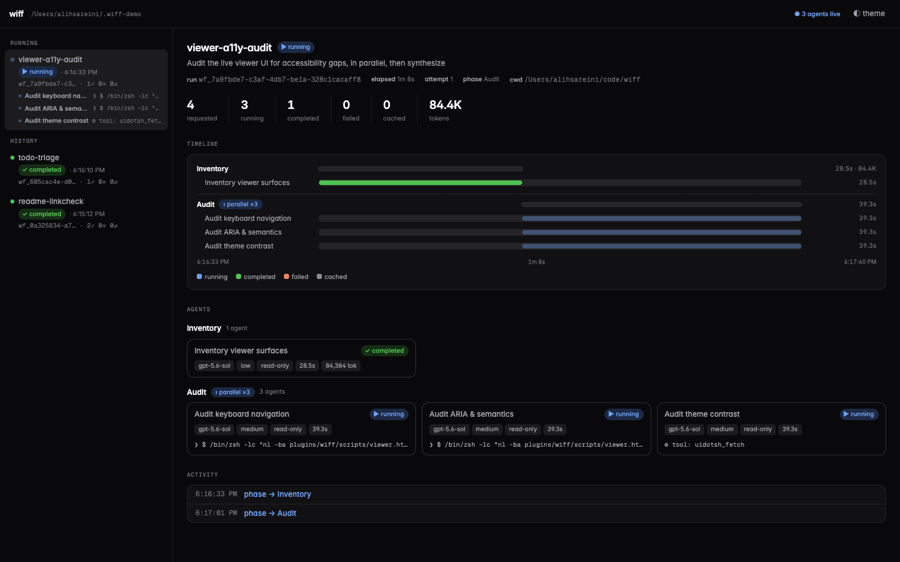The image size is (900, 562).
Task: Click the run ID wf_7a9fbde7 text
Action: click(280, 80)
